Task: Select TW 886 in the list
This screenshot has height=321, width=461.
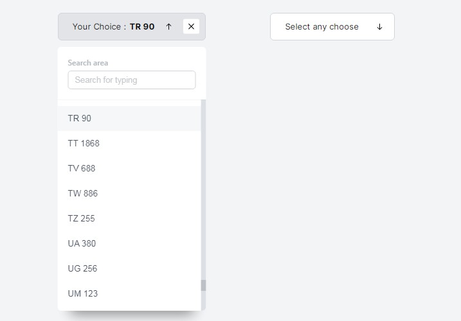Action: (83, 193)
